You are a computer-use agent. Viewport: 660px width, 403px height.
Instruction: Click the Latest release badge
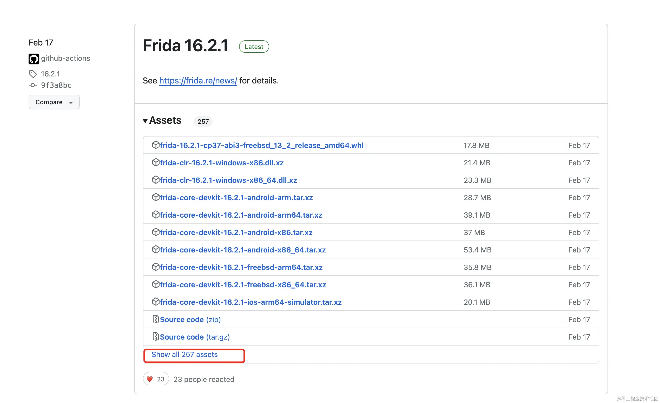tap(254, 47)
